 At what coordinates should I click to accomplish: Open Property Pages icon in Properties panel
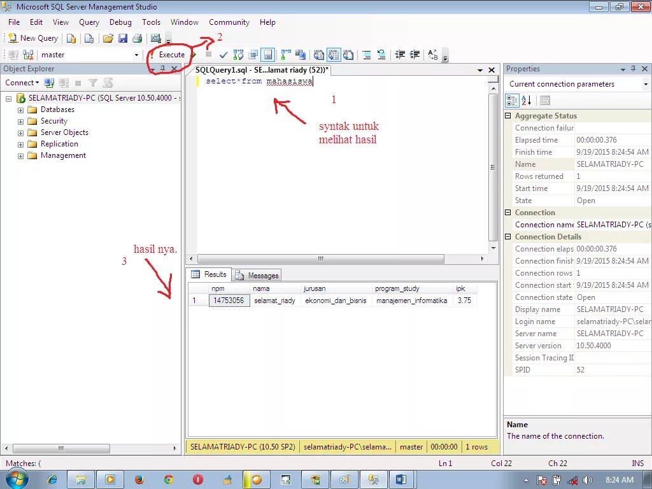[x=545, y=100]
